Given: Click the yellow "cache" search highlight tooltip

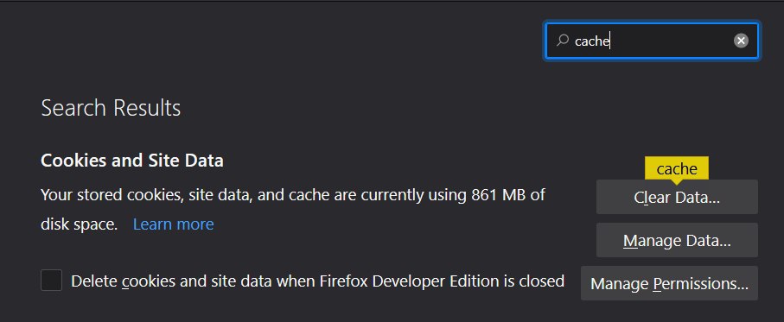Looking at the screenshot, I should [677, 168].
